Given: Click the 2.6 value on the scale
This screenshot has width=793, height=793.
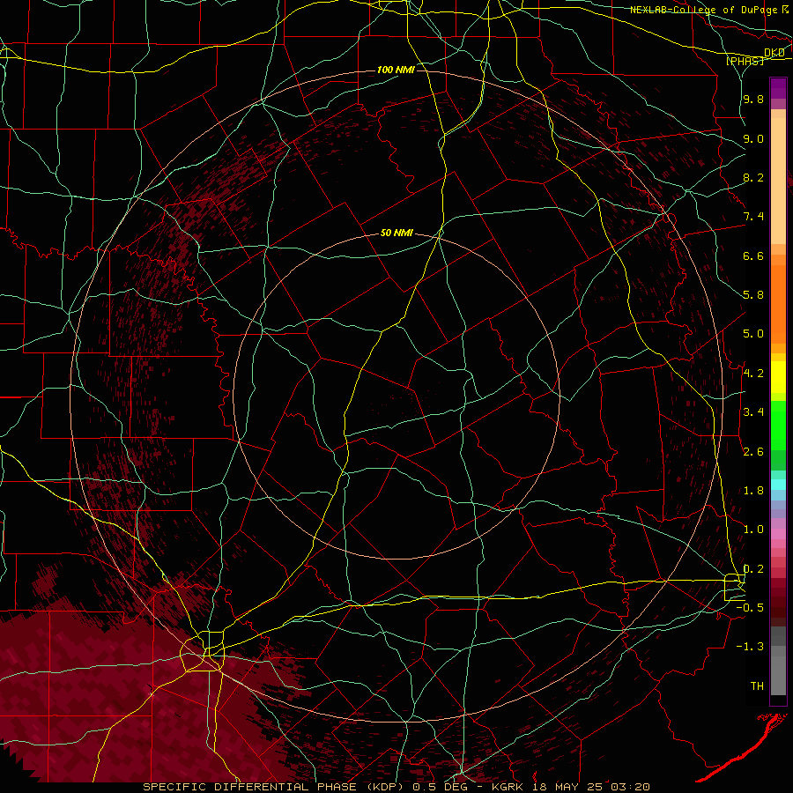Looking at the screenshot, I should tap(753, 452).
